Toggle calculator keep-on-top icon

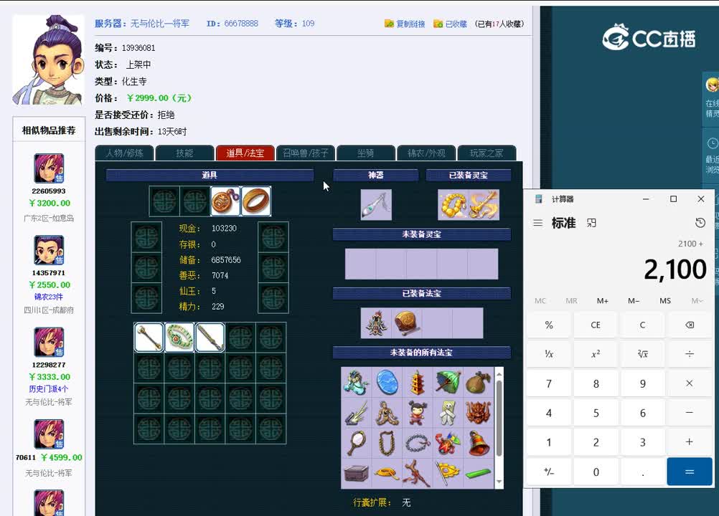[x=591, y=223]
